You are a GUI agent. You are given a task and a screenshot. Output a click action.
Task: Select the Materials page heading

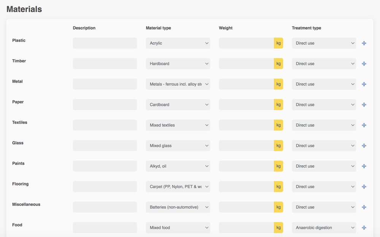tap(24, 9)
